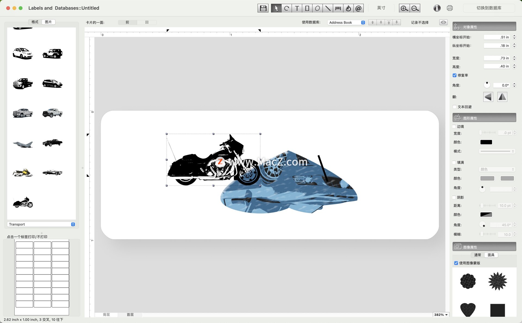Enable the 阴影 shadow checkbox

coord(454,198)
